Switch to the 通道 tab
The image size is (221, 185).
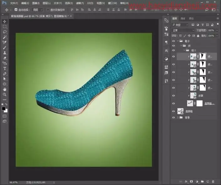[x=183, y=18]
